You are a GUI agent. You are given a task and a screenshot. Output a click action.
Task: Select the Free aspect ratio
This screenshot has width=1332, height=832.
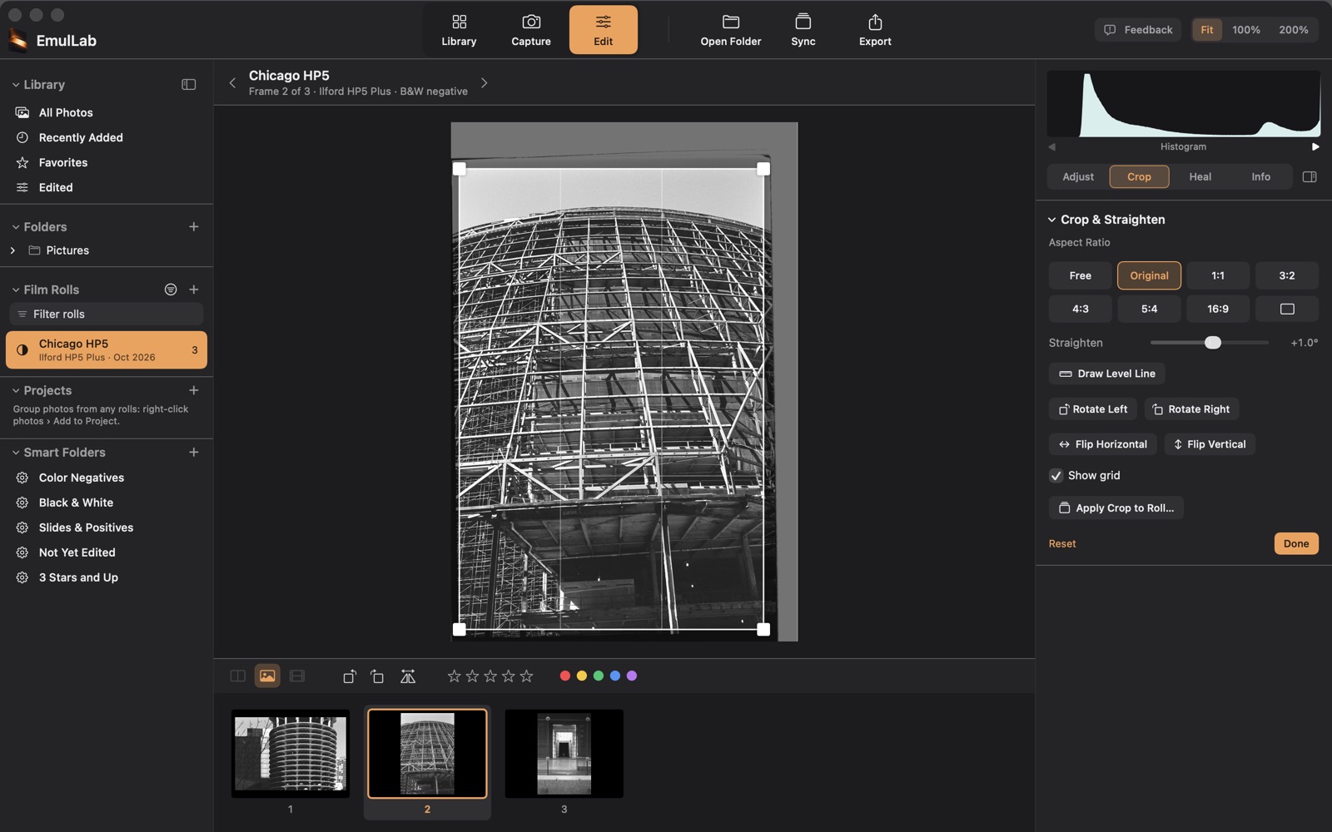tap(1080, 275)
